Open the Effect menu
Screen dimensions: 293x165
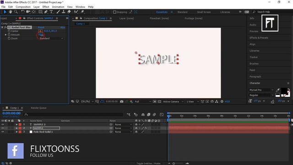46,7
